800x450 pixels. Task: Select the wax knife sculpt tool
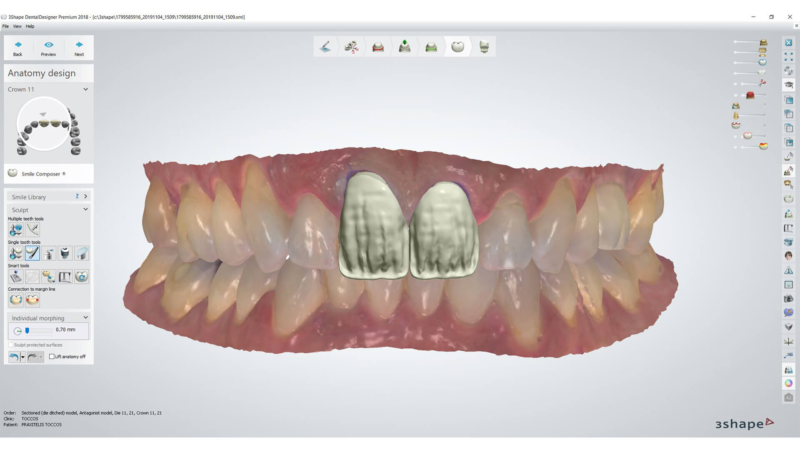[32, 253]
